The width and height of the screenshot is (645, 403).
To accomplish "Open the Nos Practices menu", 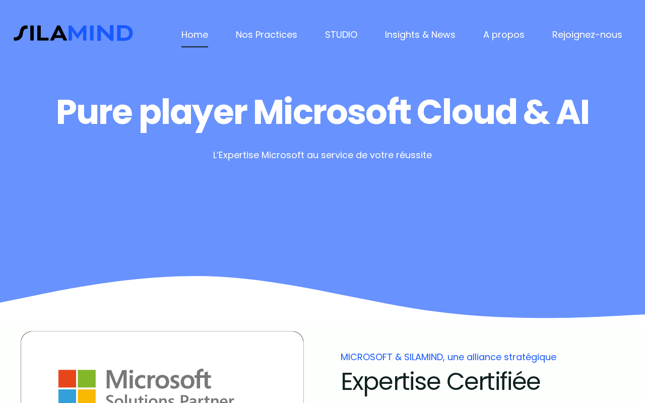I will coord(267,35).
